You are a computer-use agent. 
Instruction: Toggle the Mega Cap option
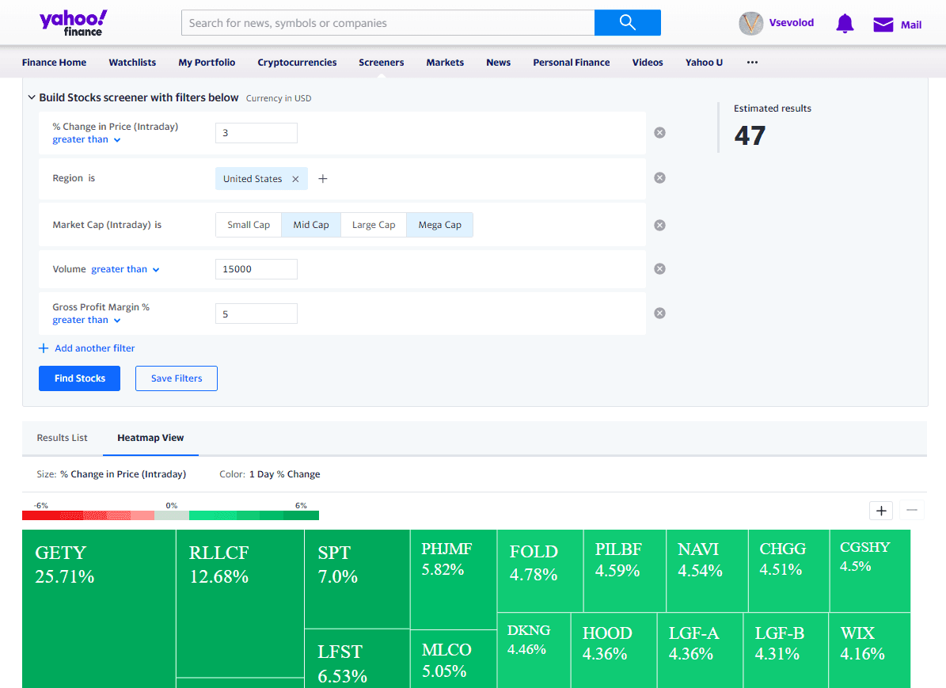coord(440,225)
